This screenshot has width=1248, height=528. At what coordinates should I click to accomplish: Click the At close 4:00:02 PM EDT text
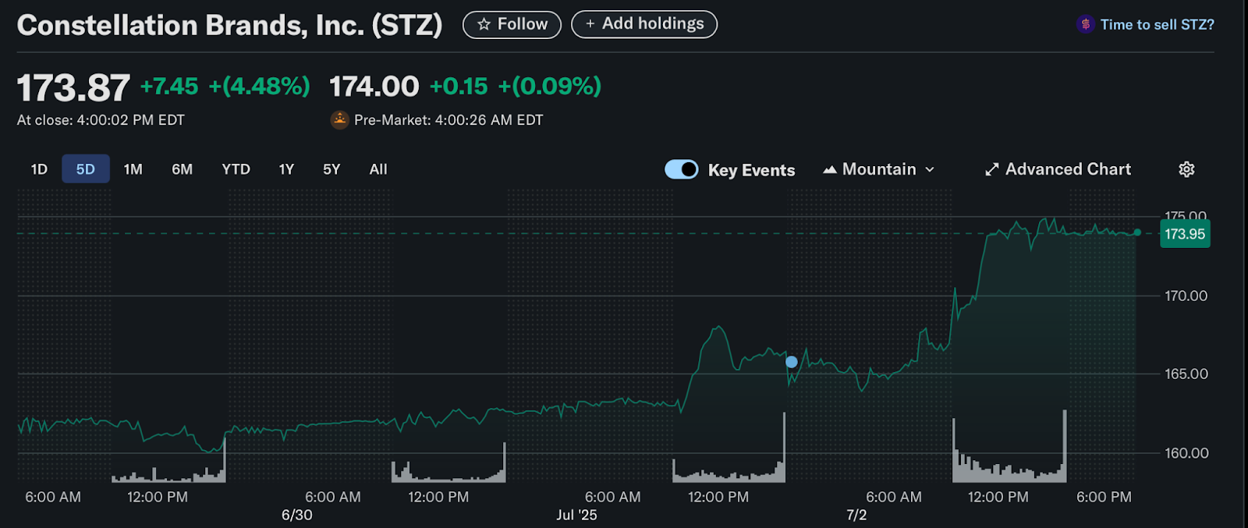pos(101,120)
